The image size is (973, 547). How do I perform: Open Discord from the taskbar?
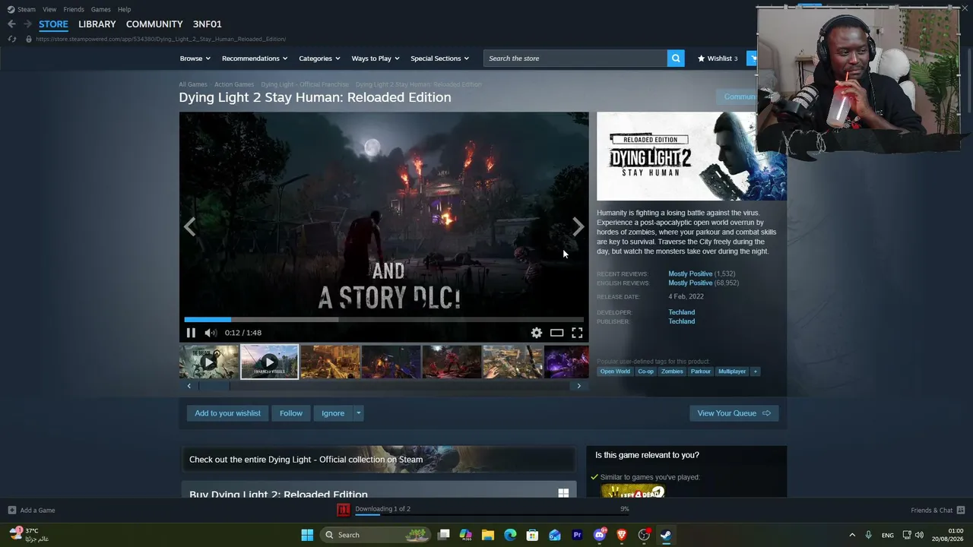click(600, 535)
